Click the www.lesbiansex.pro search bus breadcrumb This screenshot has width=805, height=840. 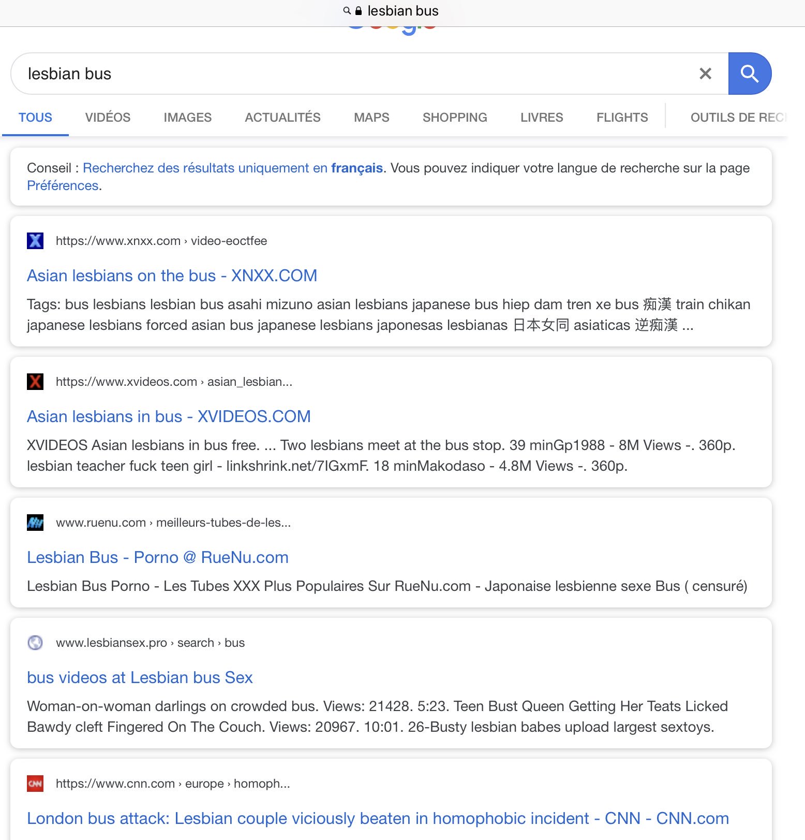[150, 643]
